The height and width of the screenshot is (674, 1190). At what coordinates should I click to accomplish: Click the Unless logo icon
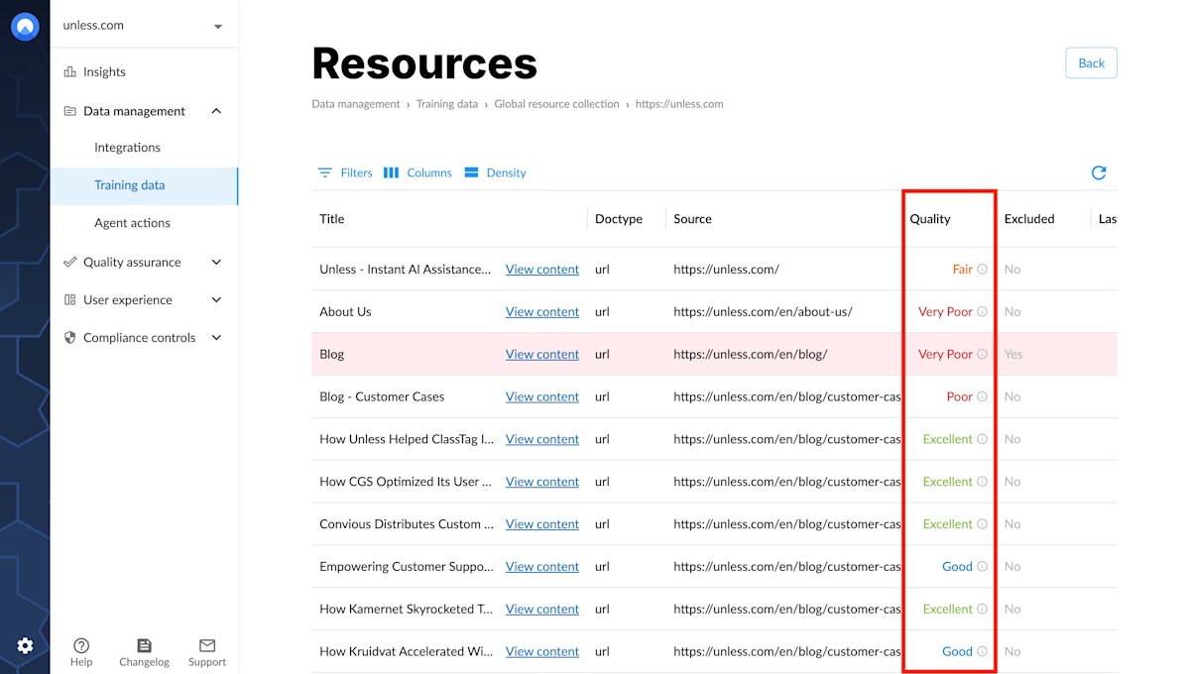pos(25,27)
